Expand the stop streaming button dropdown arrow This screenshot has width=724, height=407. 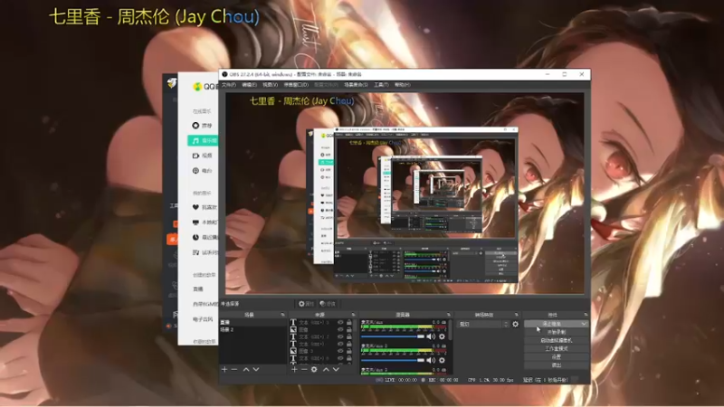click(x=585, y=324)
